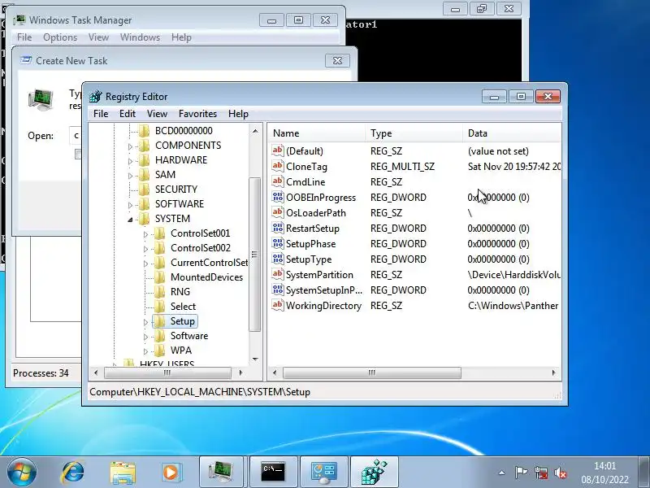Click the Open input field in Create New Task
Viewport: 650px width, 488px height.
[75, 136]
